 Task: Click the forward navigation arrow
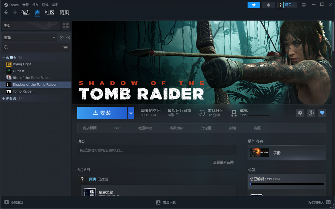pos(15,12)
